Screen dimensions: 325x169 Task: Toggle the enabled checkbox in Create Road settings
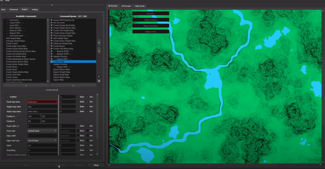(8, 96)
